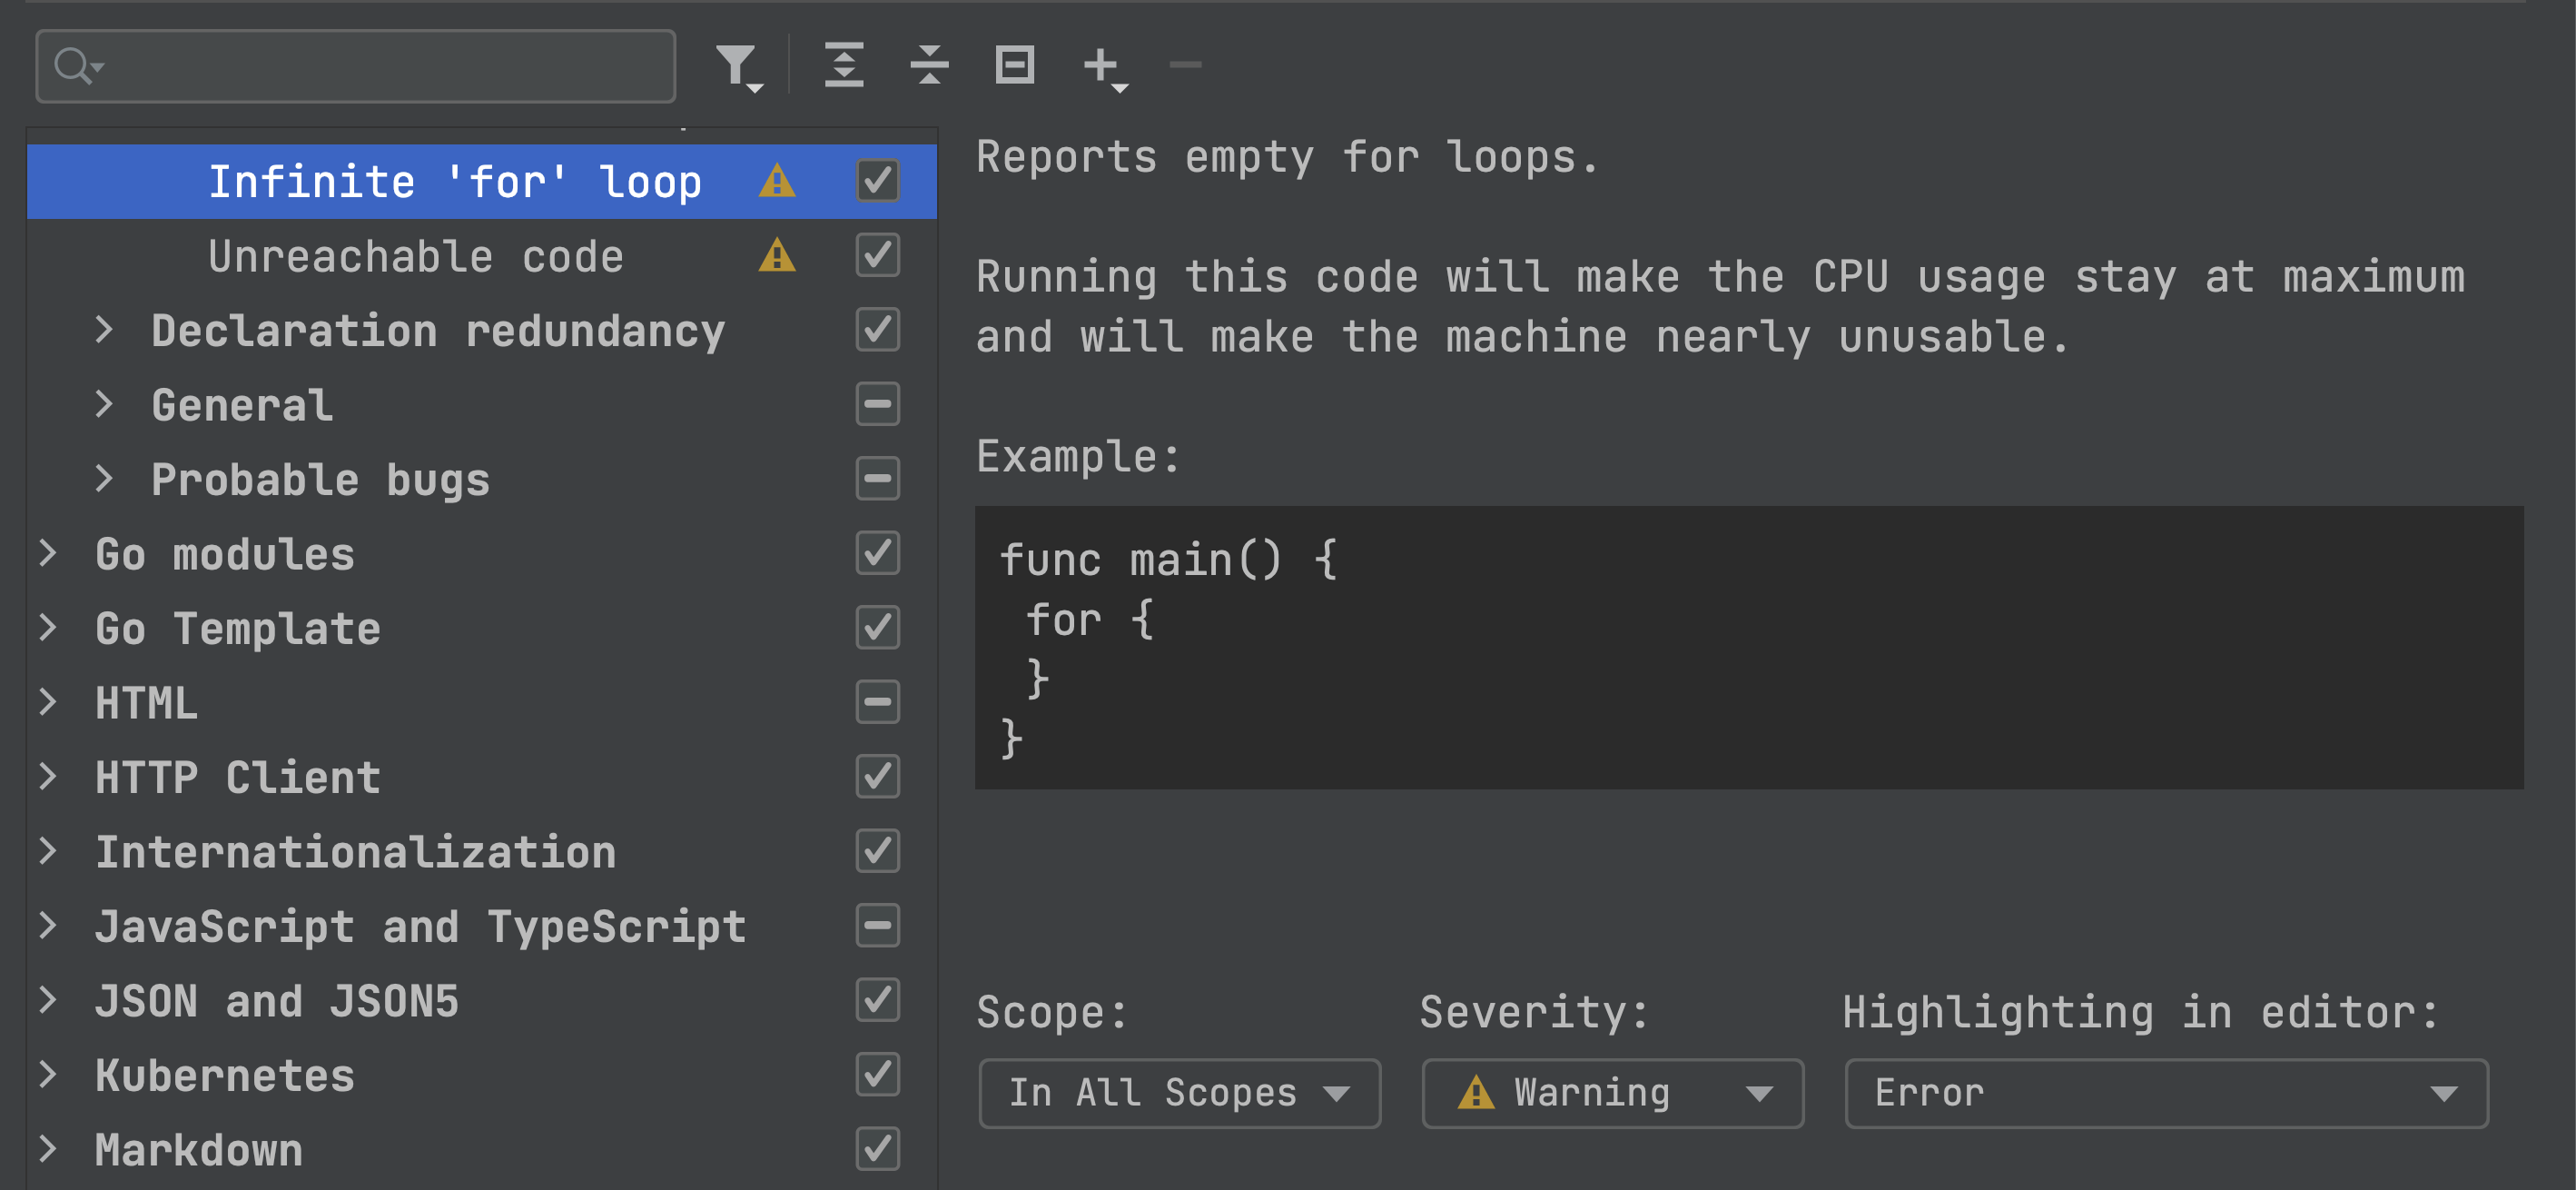This screenshot has height=1190, width=2576.
Task: Click the Collapse All toolbar icon
Action: (928, 66)
